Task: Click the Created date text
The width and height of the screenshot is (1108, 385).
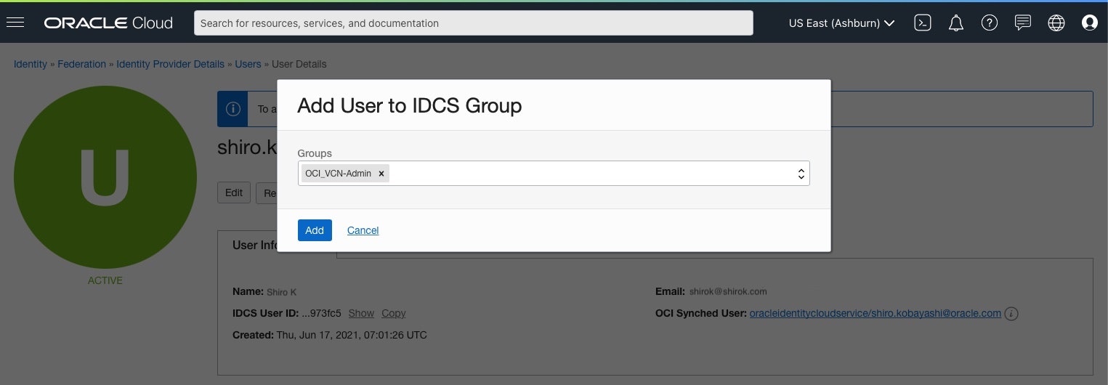Action: click(x=330, y=335)
